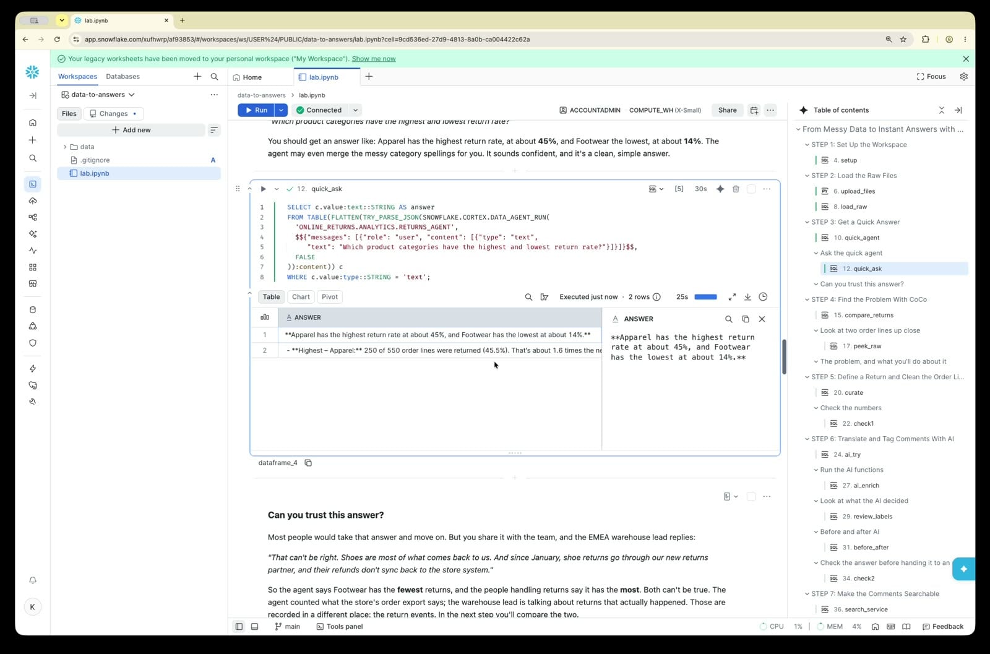Toggle the checkbox on markdown cell below

751,496
